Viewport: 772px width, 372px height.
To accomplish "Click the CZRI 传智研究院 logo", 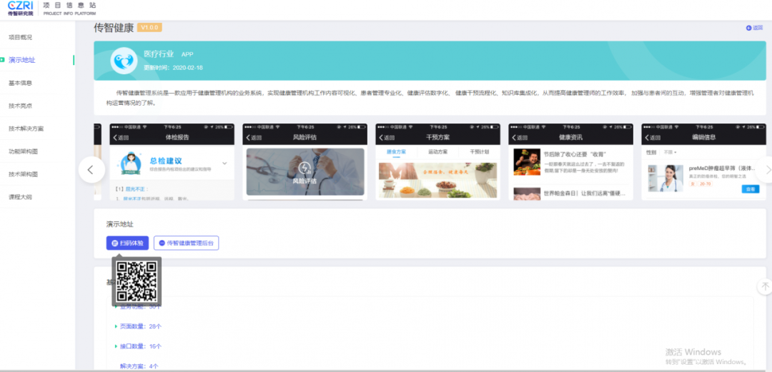I will (x=21, y=9).
